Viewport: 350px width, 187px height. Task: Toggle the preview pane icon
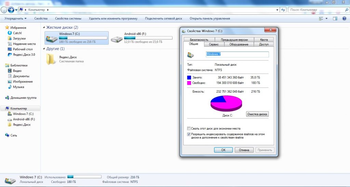335,18
